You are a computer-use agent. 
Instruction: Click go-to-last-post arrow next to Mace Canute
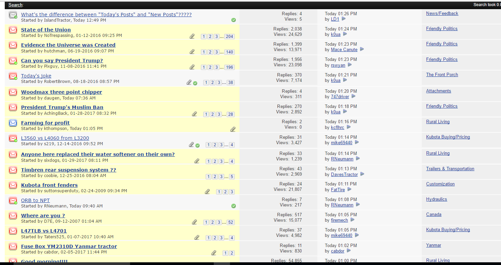pos(362,49)
